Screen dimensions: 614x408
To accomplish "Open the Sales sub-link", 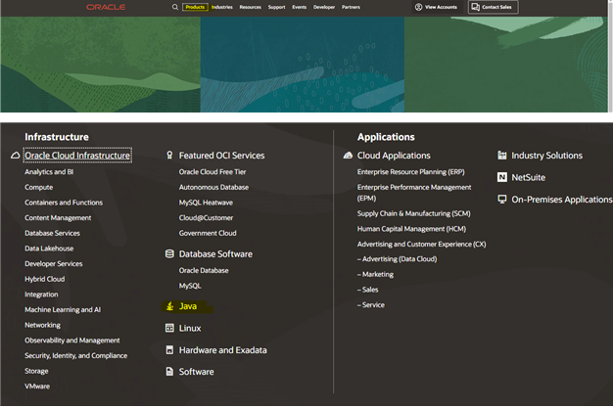I will click(x=367, y=289).
